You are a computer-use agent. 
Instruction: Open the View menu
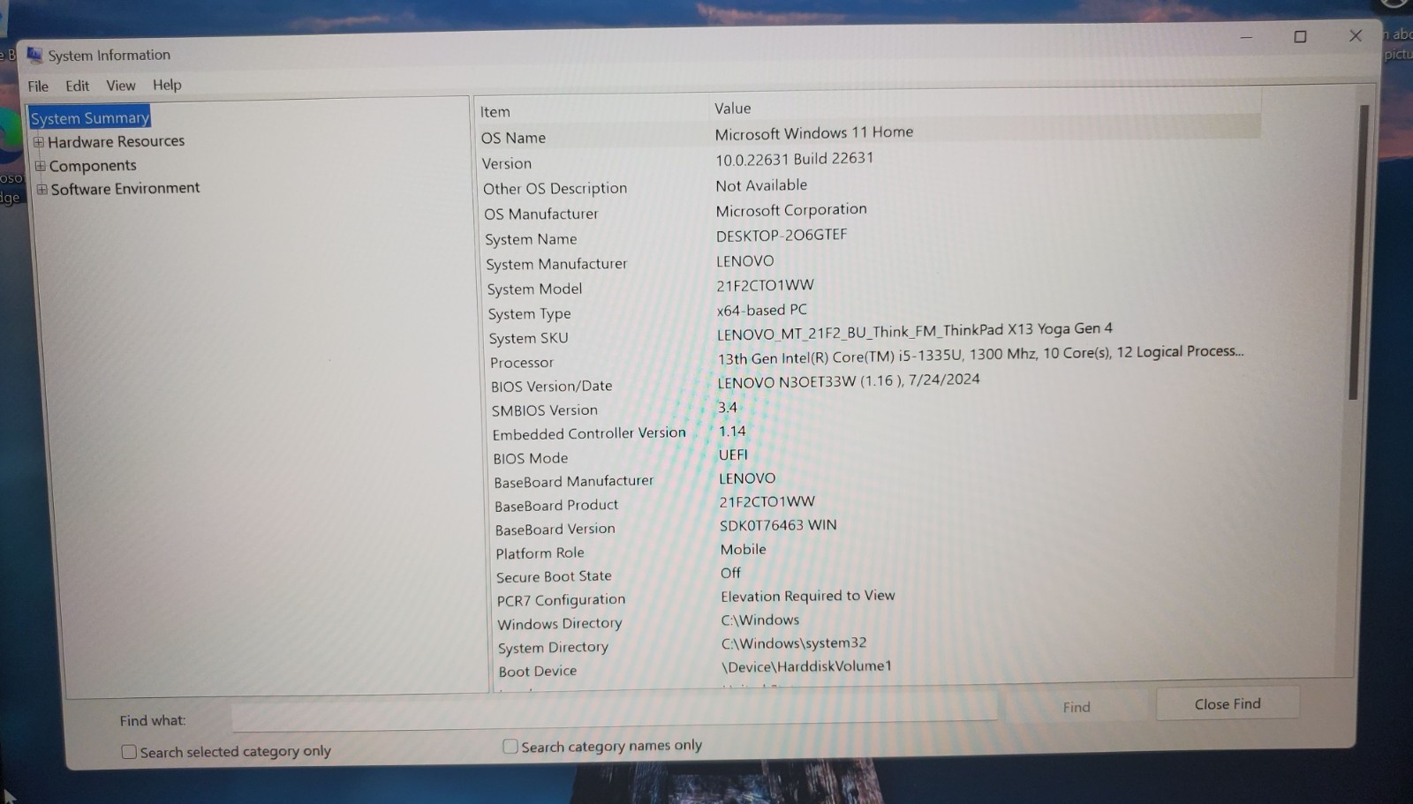tap(121, 86)
